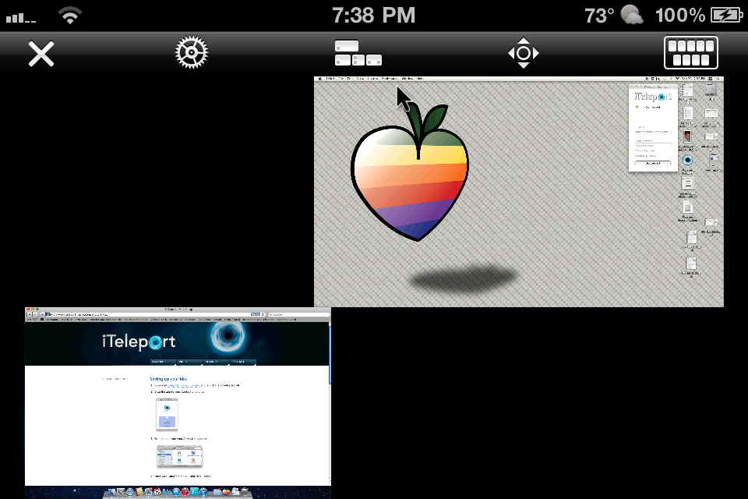Image resolution: width=748 pixels, height=499 pixels.
Task: Click the iTeleport logo on the webpage
Action: [x=139, y=342]
